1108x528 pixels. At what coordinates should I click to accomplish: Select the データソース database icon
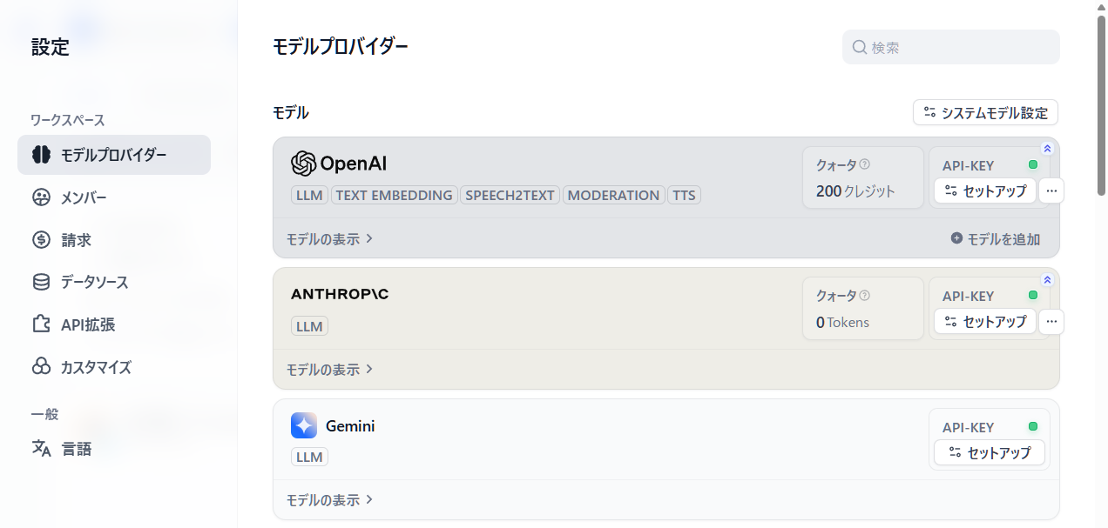tap(42, 282)
